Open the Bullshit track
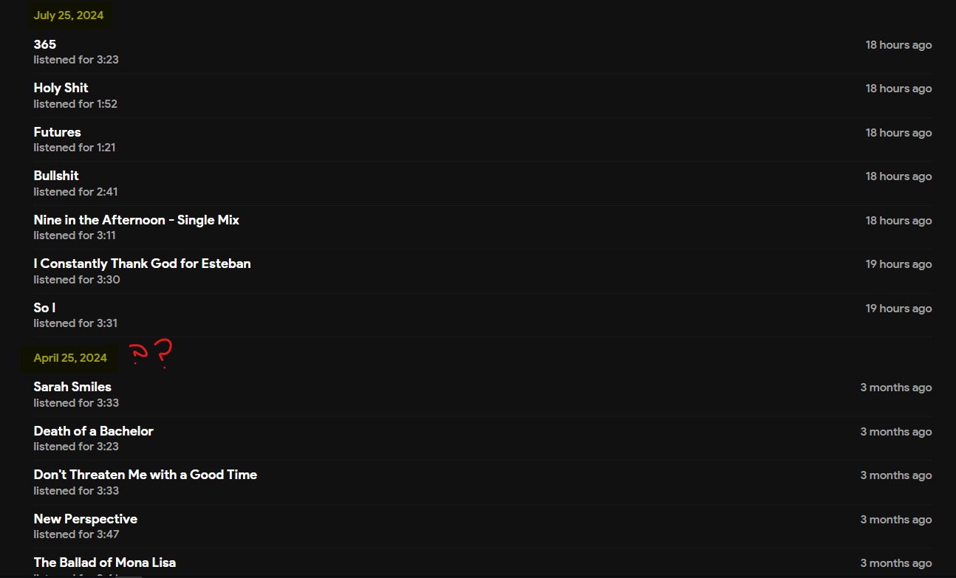Viewport: 956px width, 578px height. [x=56, y=176]
